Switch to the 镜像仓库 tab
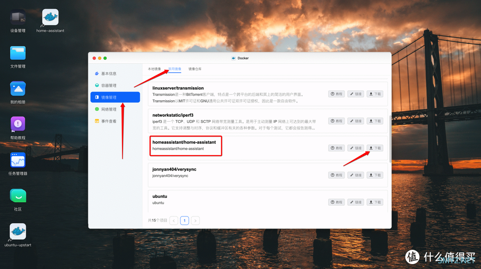 click(x=195, y=69)
